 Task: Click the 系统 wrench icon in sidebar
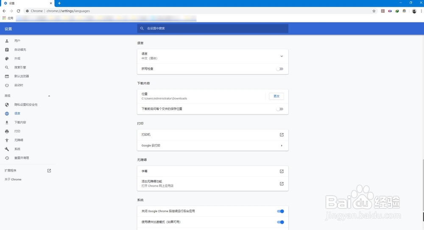(x=7, y=149)
